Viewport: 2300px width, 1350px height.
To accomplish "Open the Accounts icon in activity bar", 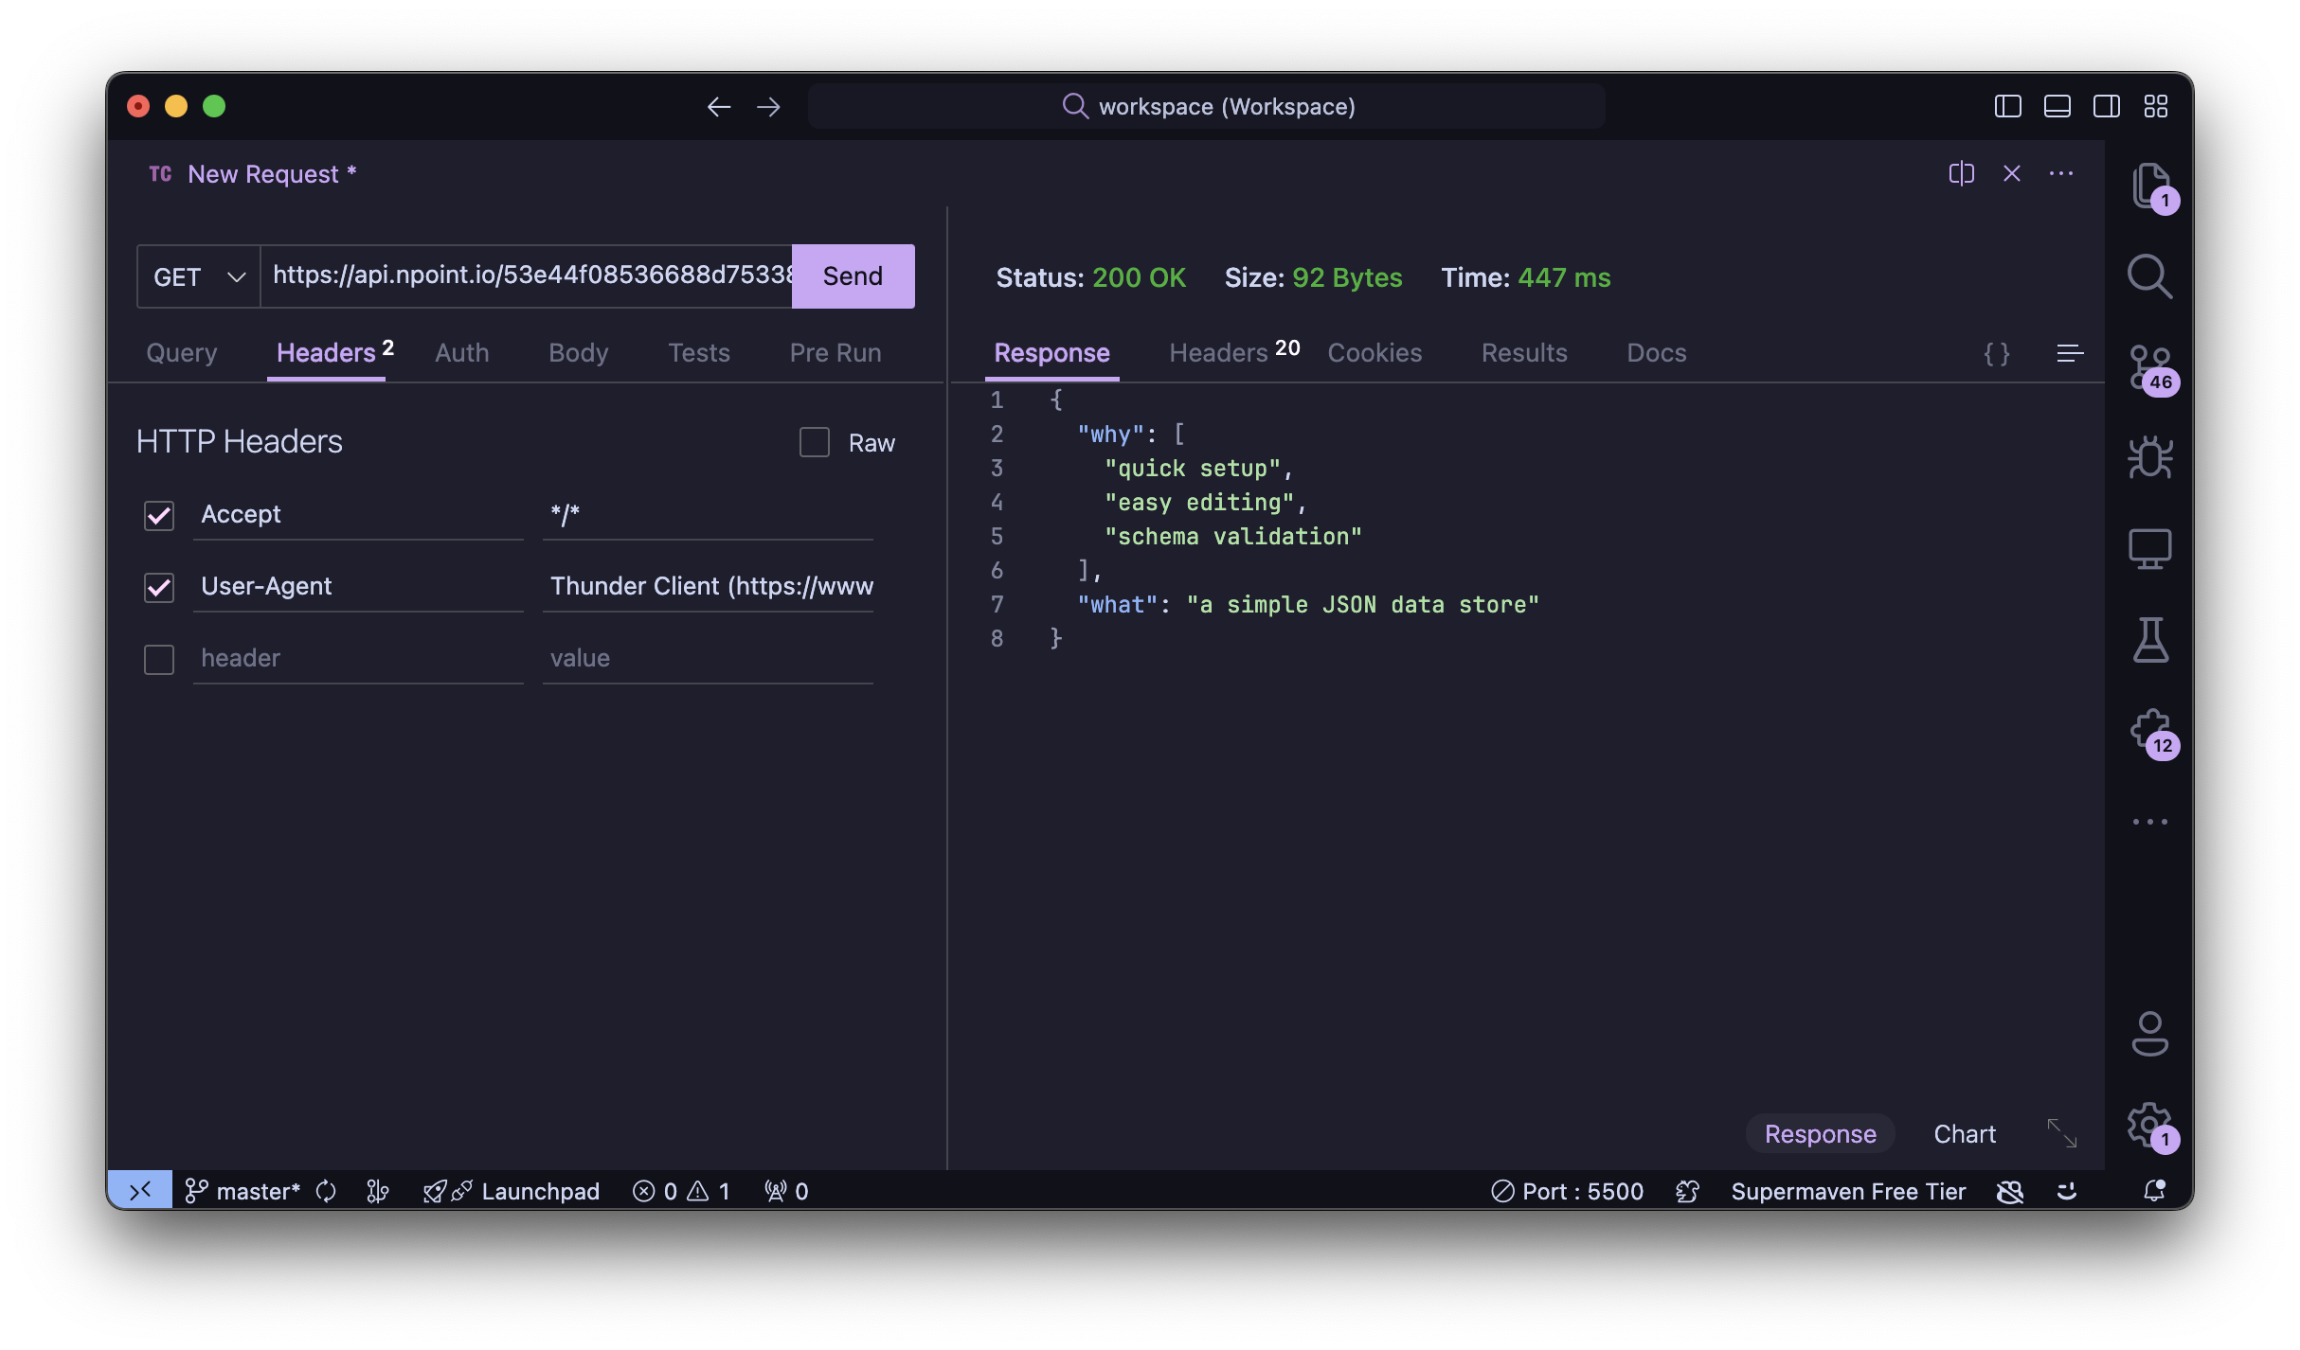I will [x=2149, y=1034].
